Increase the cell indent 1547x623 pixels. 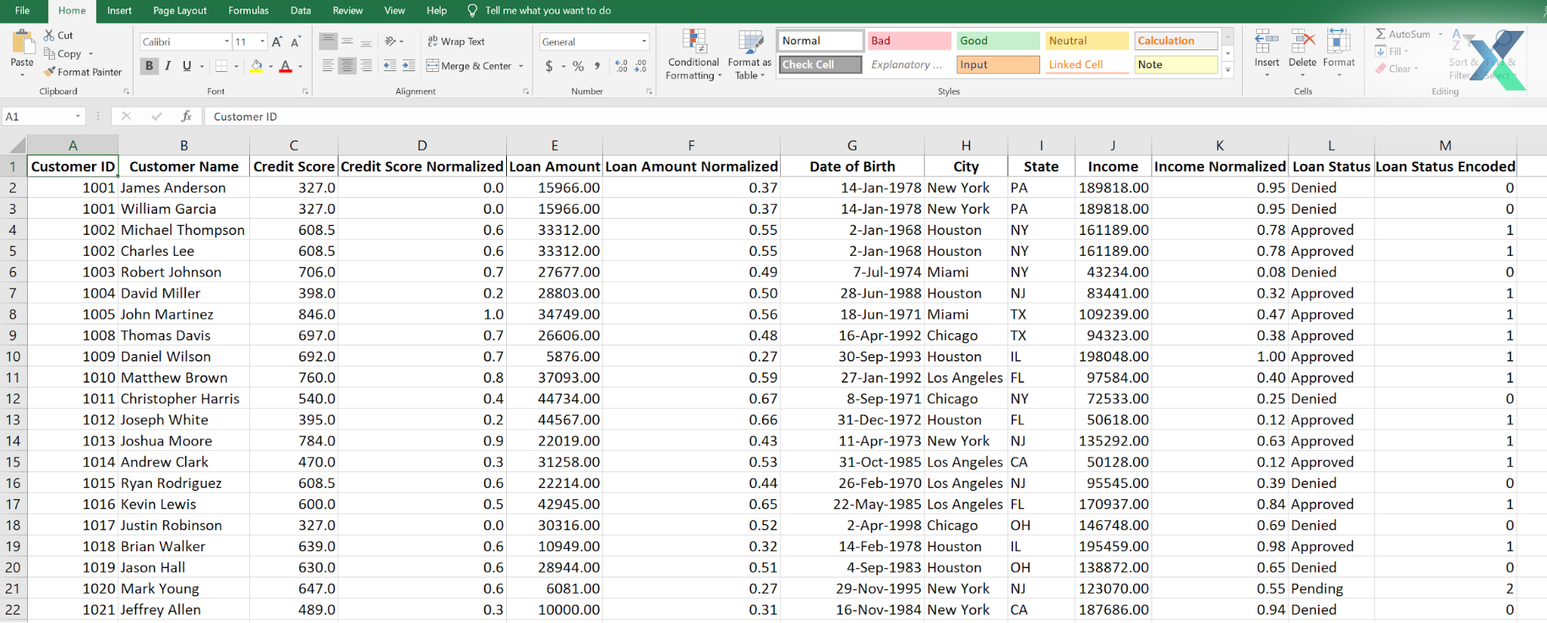pos(409,66)
